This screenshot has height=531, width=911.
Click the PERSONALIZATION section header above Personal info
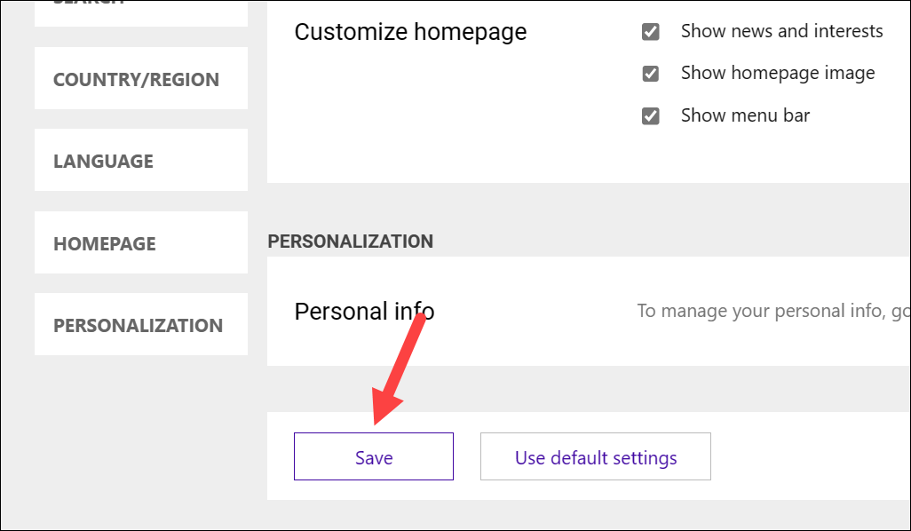pyautogui.click(x=351, y=242)
